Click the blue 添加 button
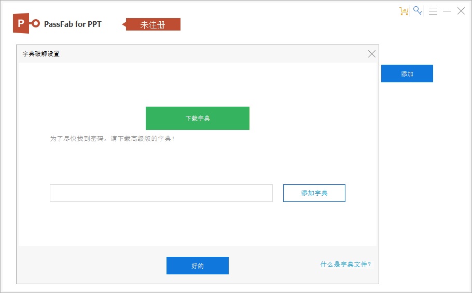The width and height of the screenshot is (472, 293). 407,74
